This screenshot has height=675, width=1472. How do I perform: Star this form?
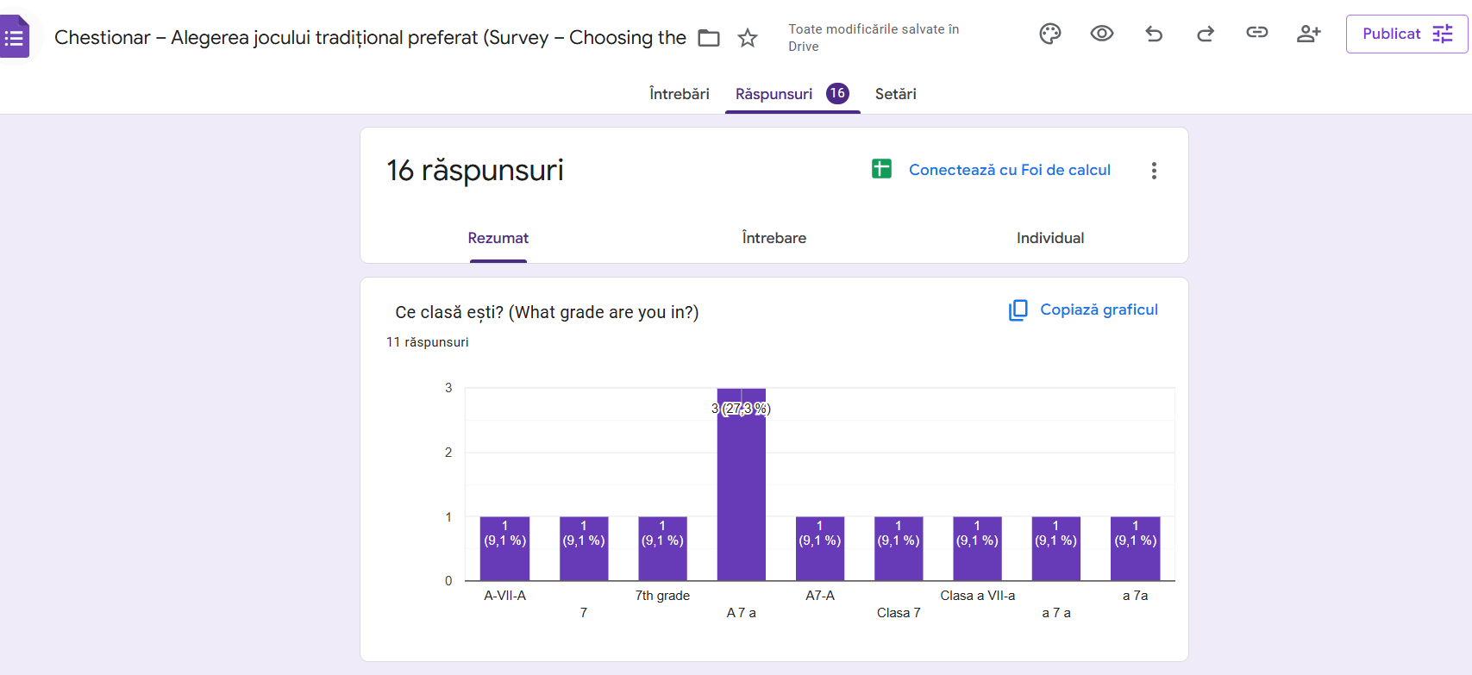[x=748, y=38]
